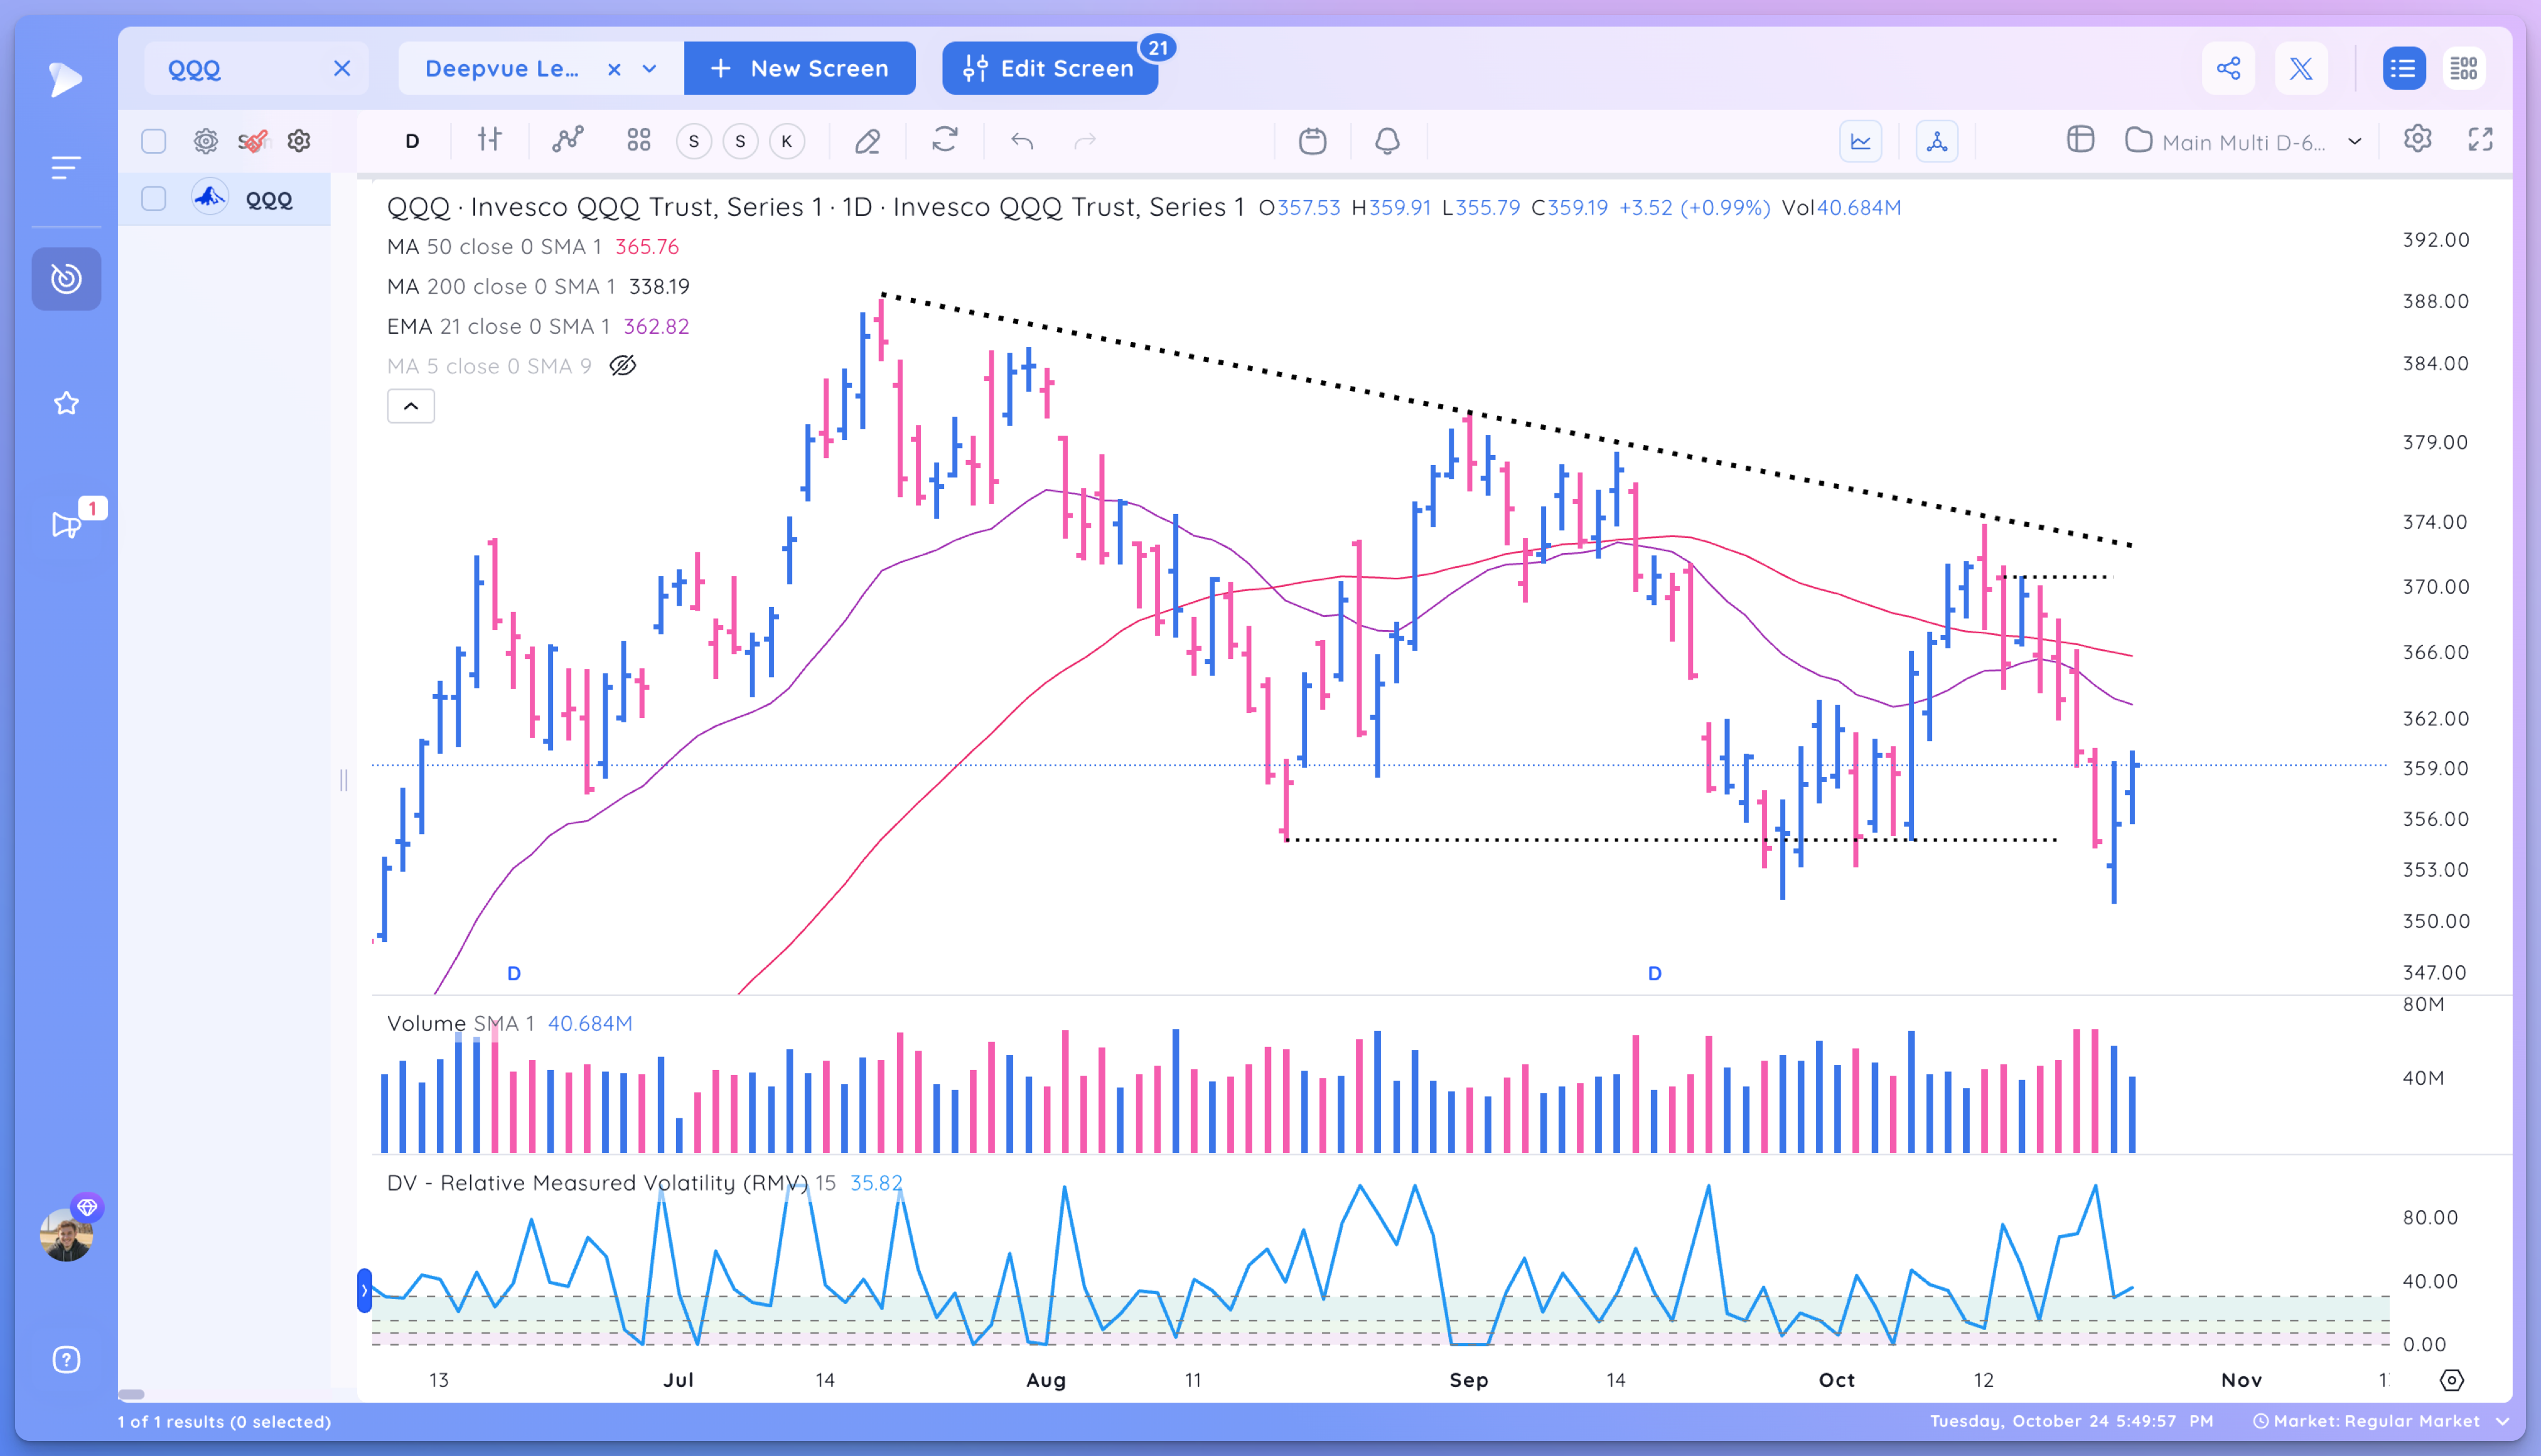
Task: Click the second S circle button
Action: (741, 141)
